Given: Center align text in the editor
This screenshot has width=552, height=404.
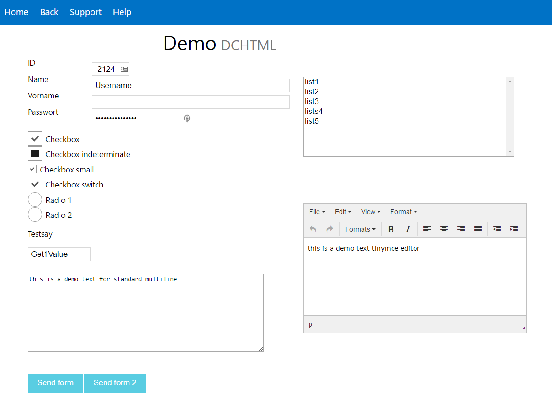Looking at the screenshot, I should [444, 229].
